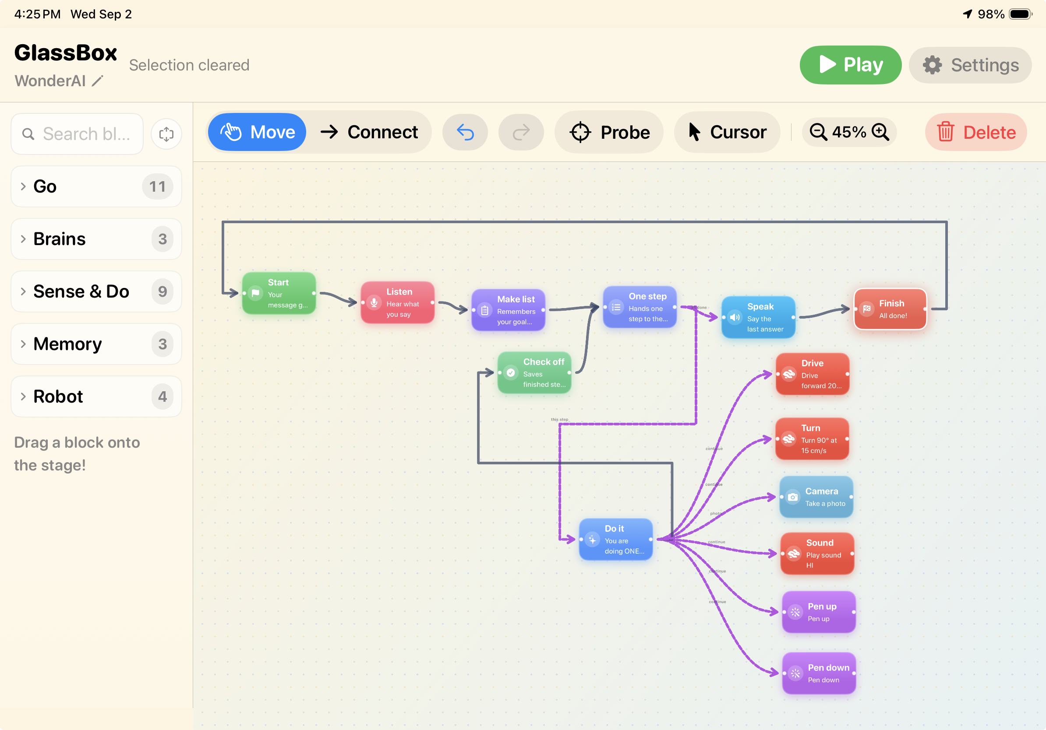Reset zoom by tapping 45% label
Image resolution: width=1046 pixels, height=730 pixels.
point(849,133)
